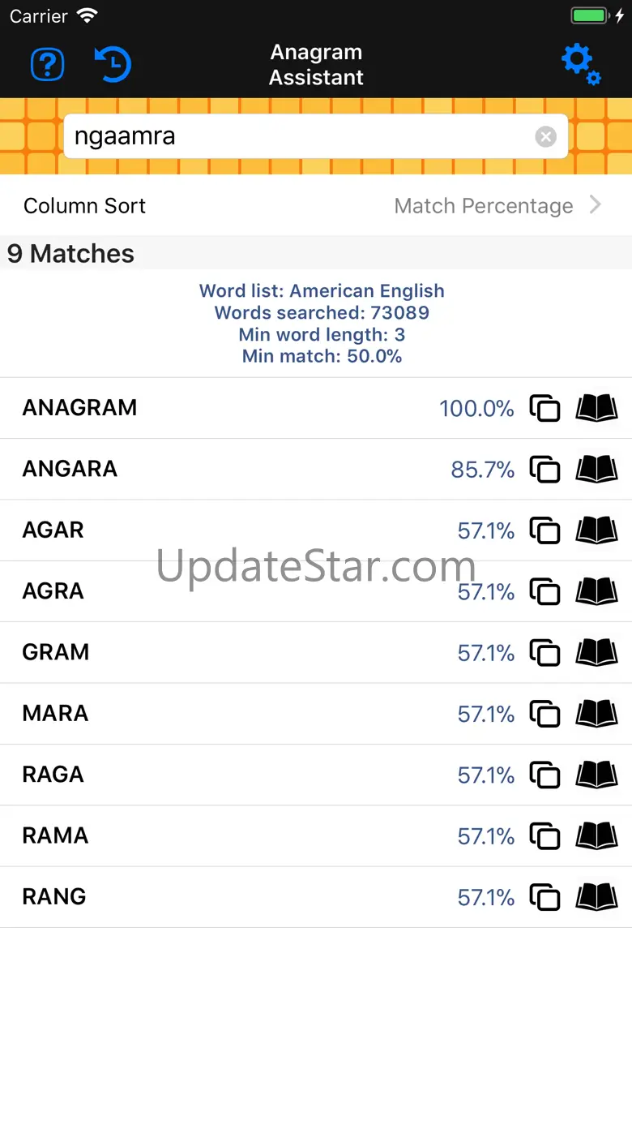
Task: Select the RAMA word entry
Action: [x=55, y=835]
